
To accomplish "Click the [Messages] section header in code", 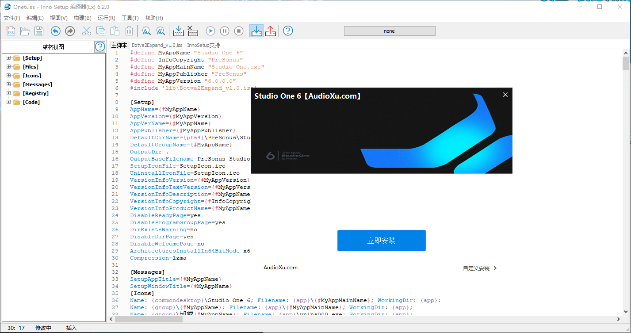I will (147, 272).
